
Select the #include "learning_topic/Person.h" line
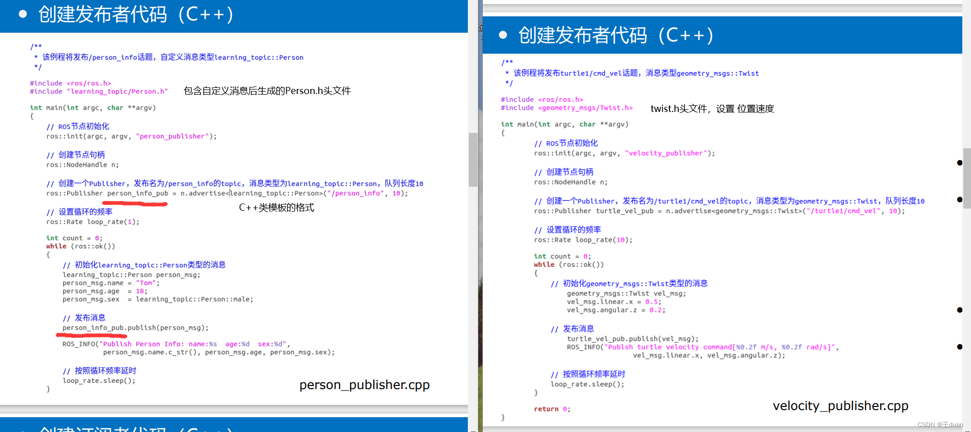click(x=99, y=92)
